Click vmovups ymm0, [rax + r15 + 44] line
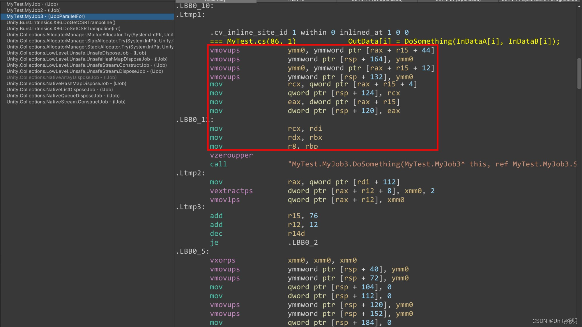Screen dimensions: 582x327 pyautogui.click(x=322, y=50)
